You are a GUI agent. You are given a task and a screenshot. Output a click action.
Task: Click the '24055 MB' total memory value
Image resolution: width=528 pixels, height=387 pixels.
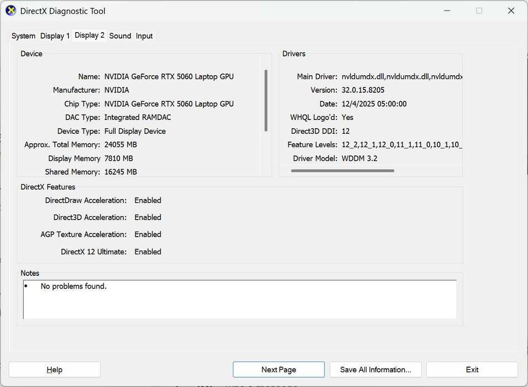click(121, 144)
